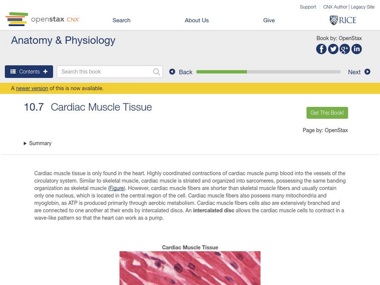The image size is (380, 285).
Task: Open the Search menu item
Action: point(121,20)
